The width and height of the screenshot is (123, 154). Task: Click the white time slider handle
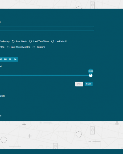(x=91, y=75)
